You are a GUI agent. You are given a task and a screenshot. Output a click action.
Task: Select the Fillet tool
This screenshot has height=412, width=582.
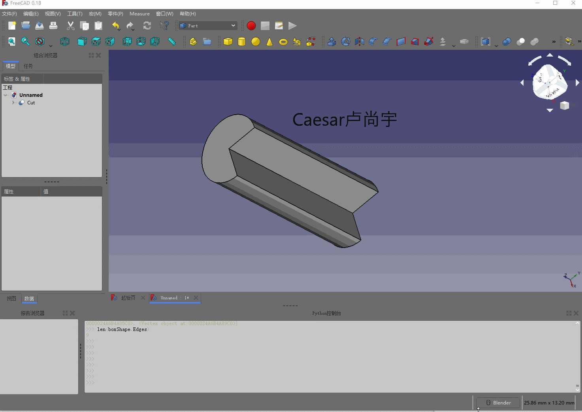pos(373,42)
